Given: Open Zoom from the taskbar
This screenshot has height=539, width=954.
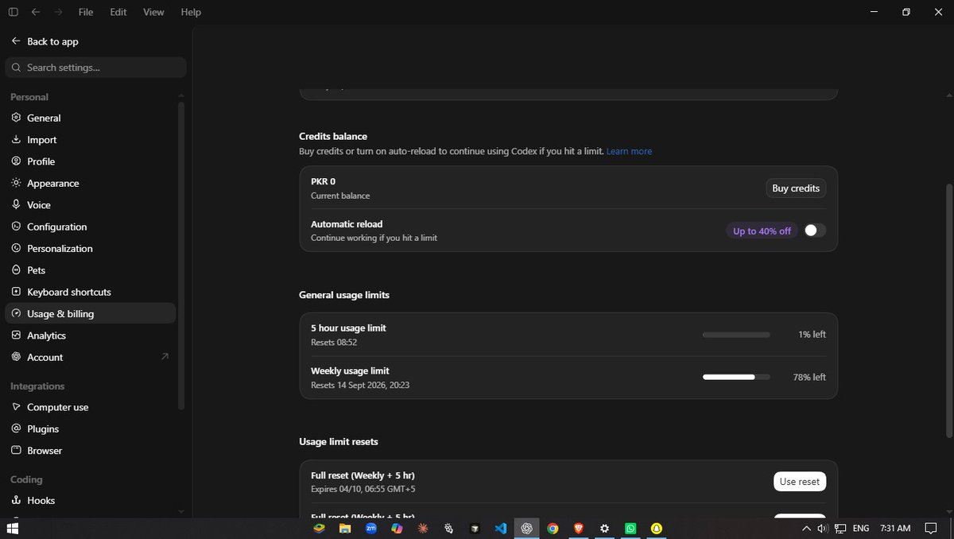Looking at the screenshot, I should [370, 528].
